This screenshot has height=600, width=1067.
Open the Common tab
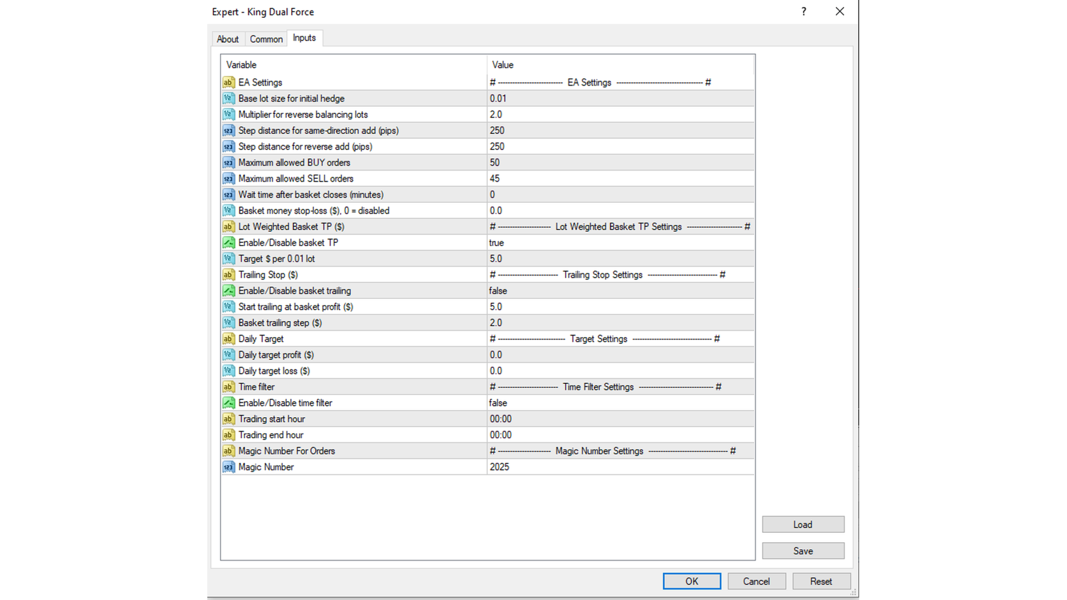pos(266,39)
